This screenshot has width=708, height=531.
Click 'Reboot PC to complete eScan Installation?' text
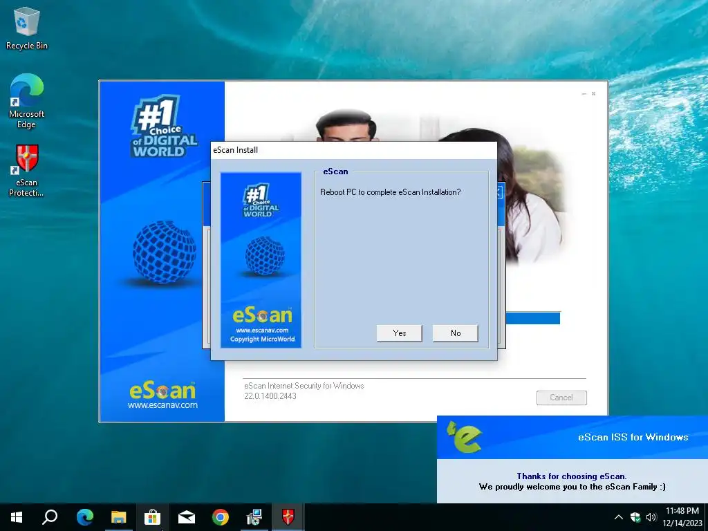click(x=391, y=192)
